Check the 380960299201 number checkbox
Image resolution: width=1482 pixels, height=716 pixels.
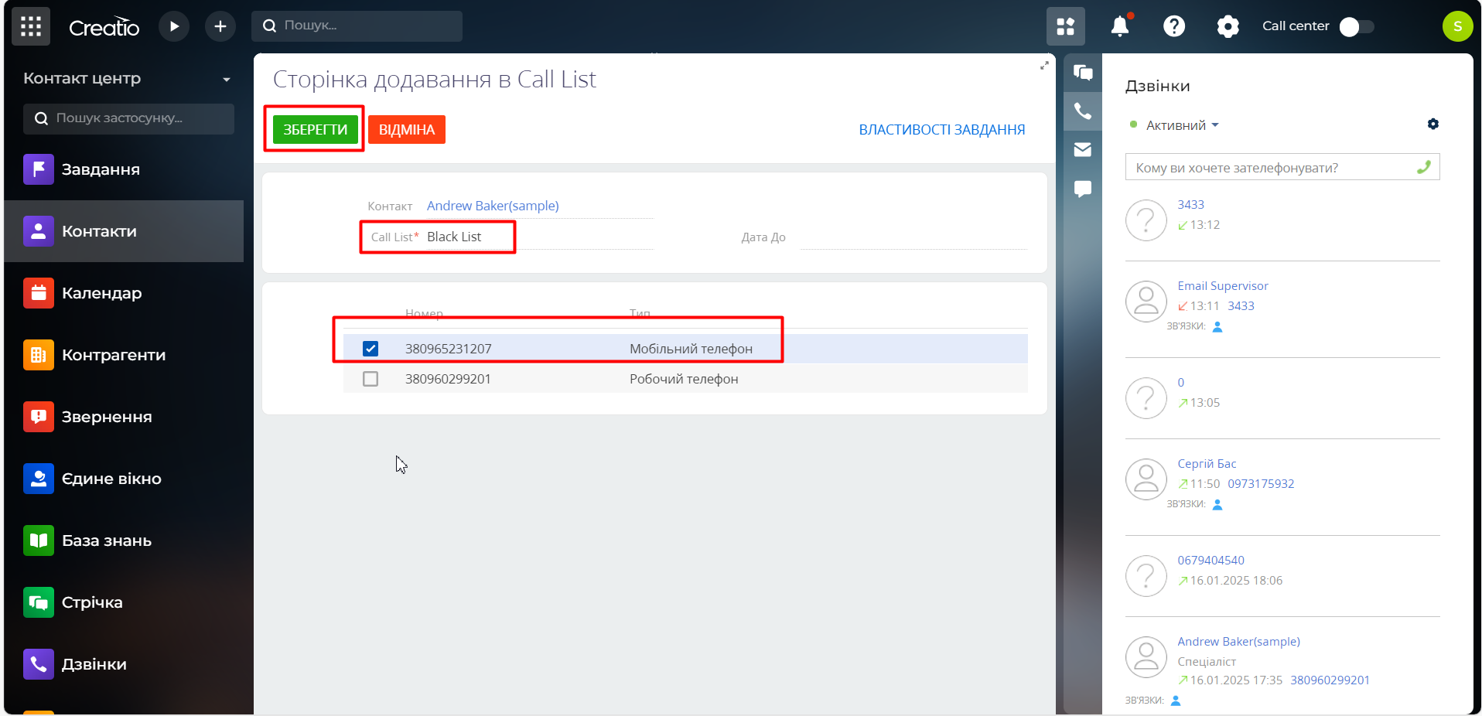[370, 379]
